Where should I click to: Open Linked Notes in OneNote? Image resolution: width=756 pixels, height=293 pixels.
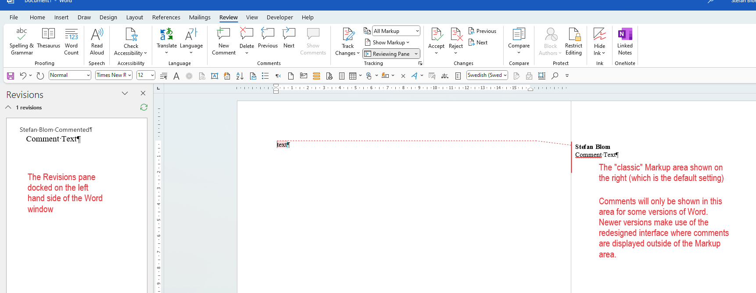coord(625,41)
